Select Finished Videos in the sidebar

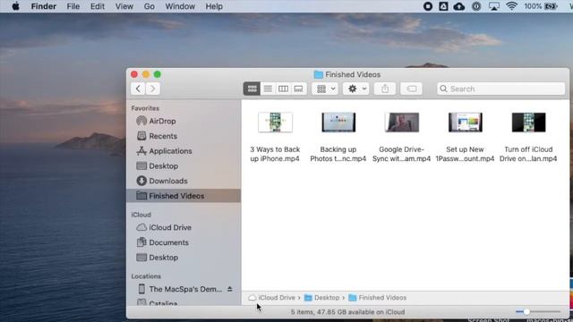184,196
